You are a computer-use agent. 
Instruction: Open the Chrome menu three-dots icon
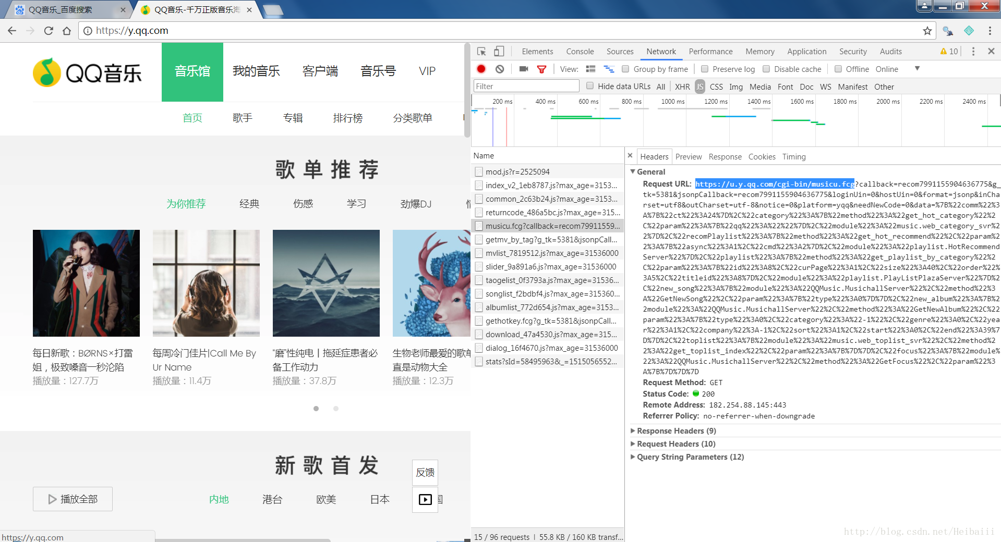point(990,31)
